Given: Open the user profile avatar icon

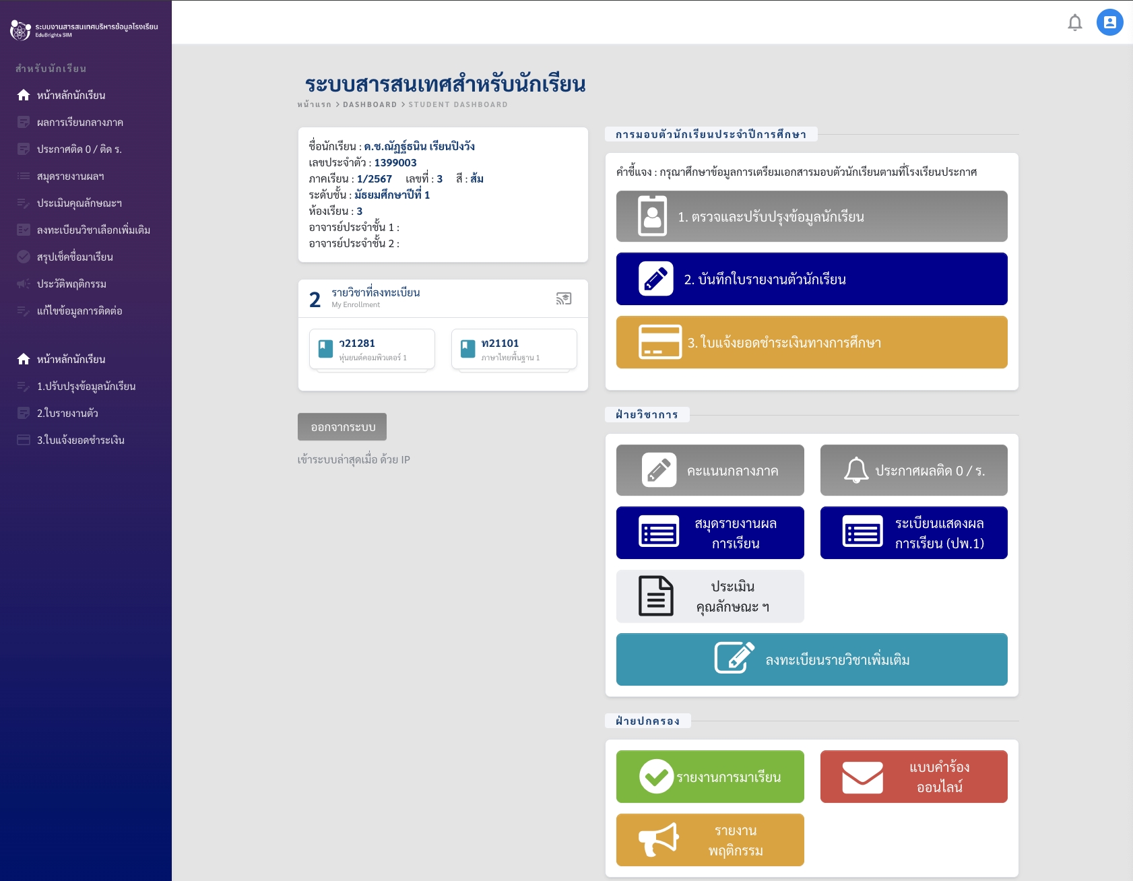Looking at the screenshot, I should (x=1109, y=22).
